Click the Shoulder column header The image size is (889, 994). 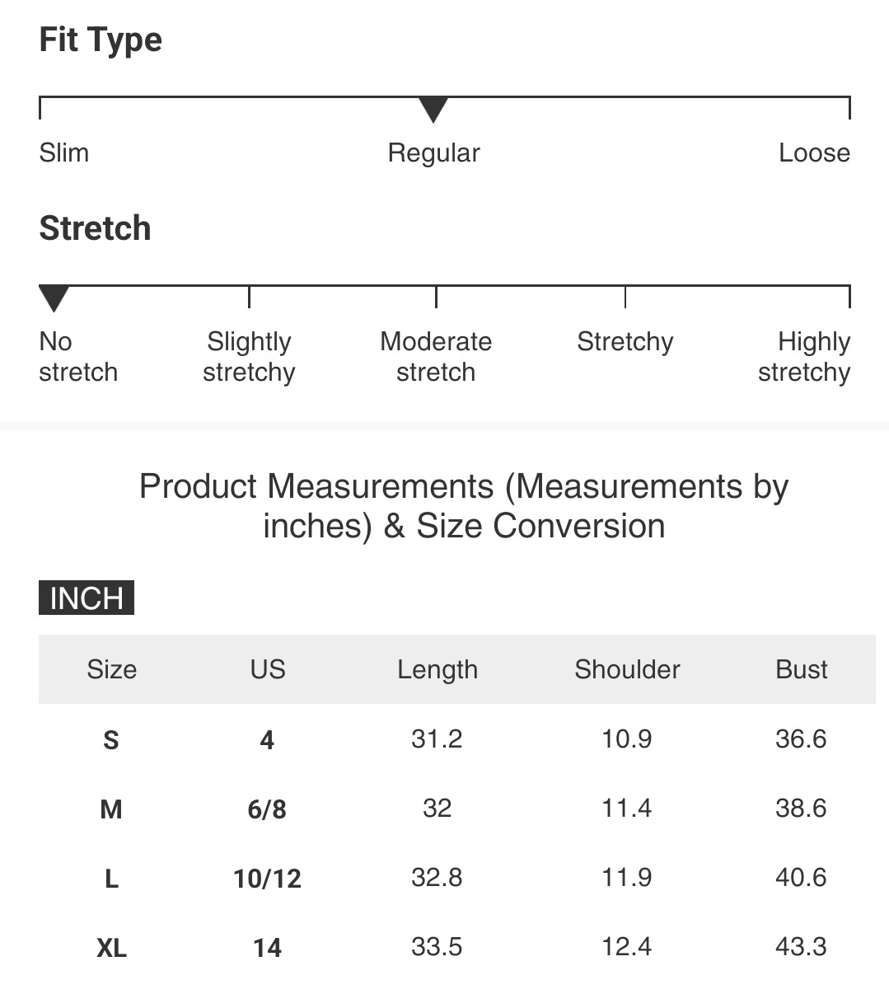(627, 669)
